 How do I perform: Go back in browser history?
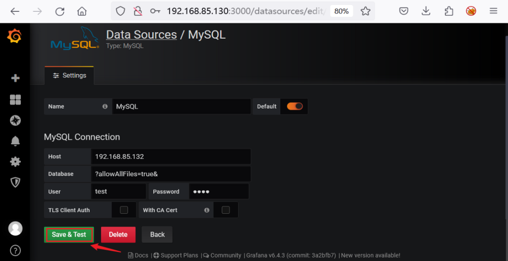coord(15,12)
